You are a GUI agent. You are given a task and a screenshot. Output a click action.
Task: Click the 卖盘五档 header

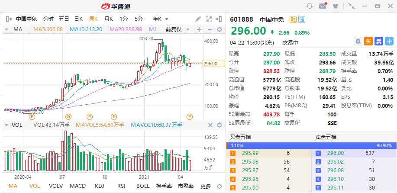(x=326, y=137)
